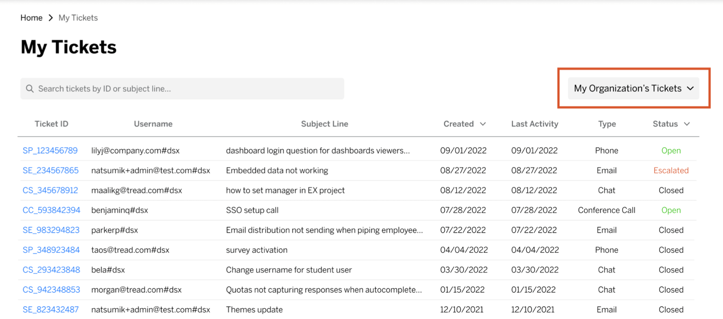723x319 pixels.
Task: Click Open status of SSO setup call row
Action: (x=671, y=210)
